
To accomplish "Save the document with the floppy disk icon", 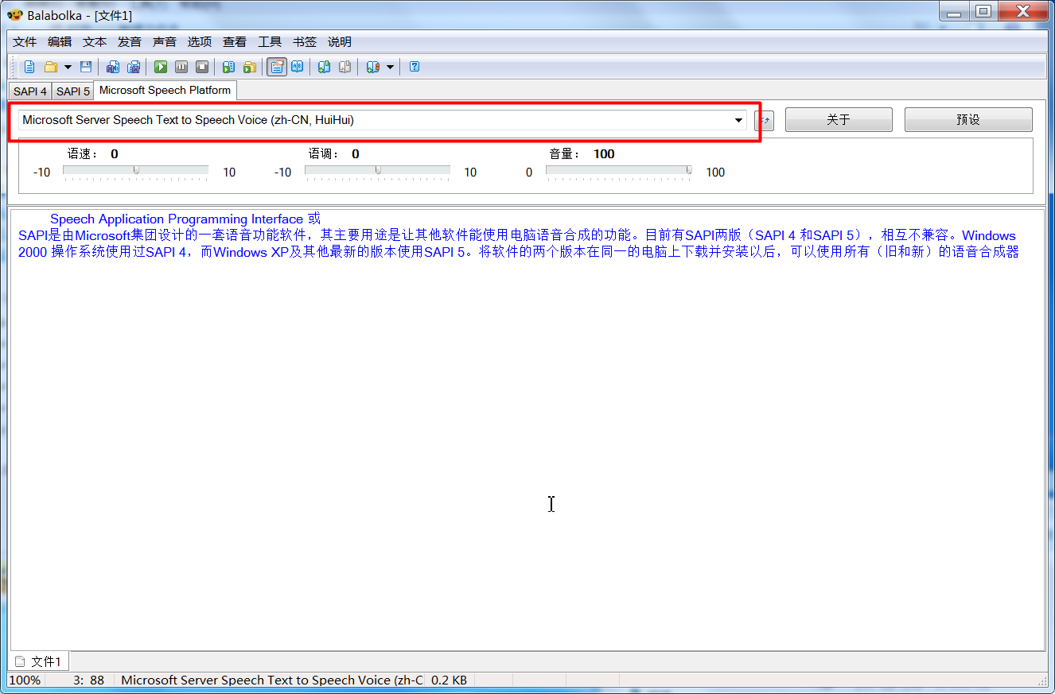I will [86, 67].
